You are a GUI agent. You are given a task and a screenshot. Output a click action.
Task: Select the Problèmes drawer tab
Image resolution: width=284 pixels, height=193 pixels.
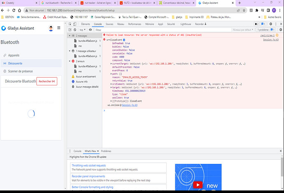tap(106, 151)
